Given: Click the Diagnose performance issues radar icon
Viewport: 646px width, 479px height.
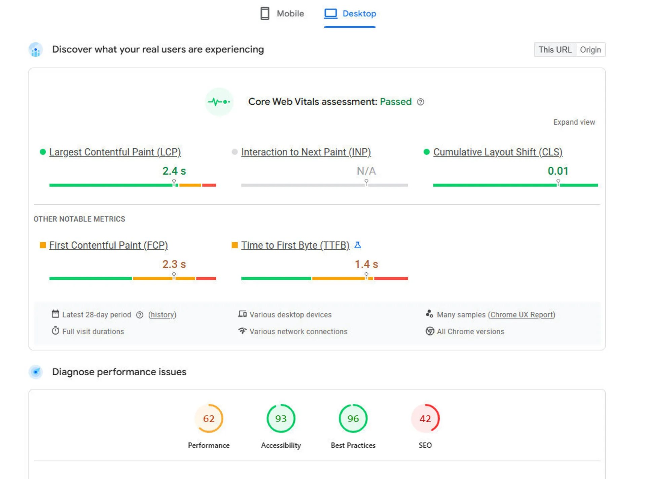Looking at the screenshot, I should click(x=36, y=372).
